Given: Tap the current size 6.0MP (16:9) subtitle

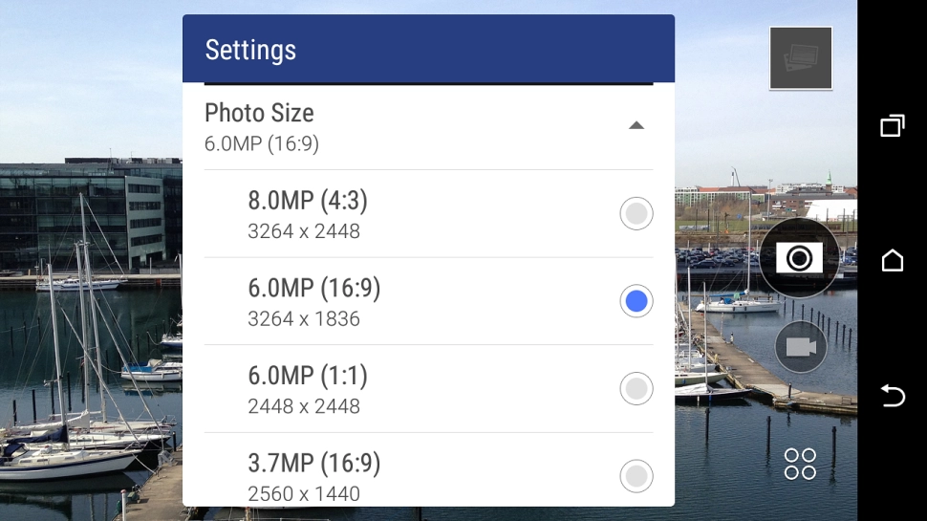Looking at the screenshot, I should tap(262, 144).
